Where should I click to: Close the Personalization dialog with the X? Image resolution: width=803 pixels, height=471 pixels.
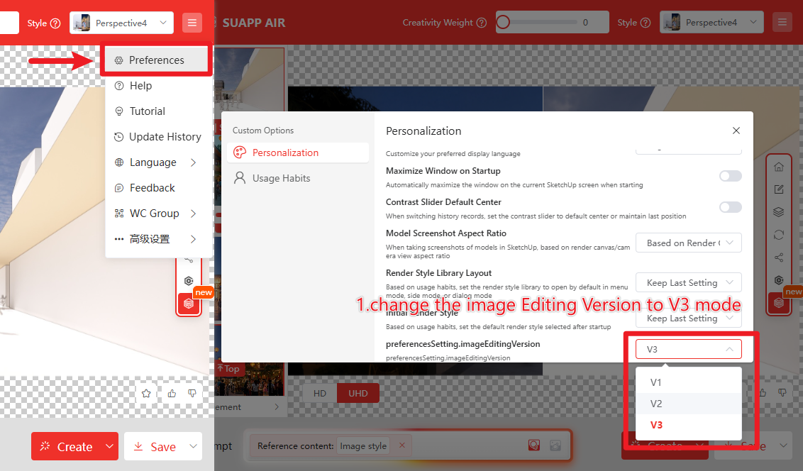tap(736, 131)
